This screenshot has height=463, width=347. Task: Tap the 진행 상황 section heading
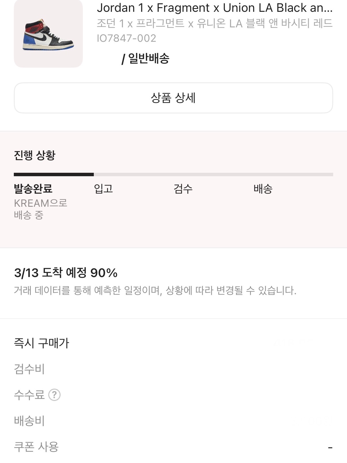click(35, 155)
